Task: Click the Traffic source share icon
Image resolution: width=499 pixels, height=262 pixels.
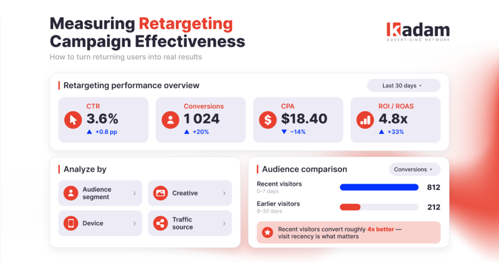Action: coord(160,223)
